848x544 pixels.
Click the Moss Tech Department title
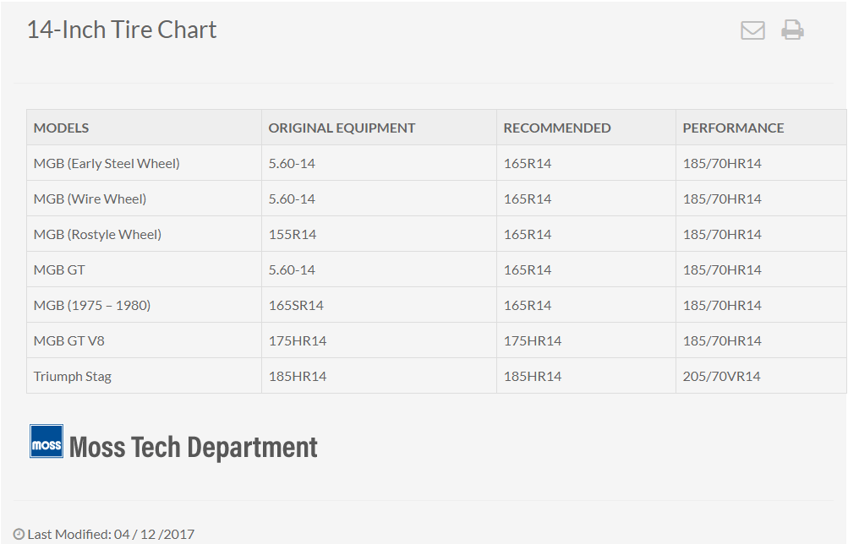(194, 448)
